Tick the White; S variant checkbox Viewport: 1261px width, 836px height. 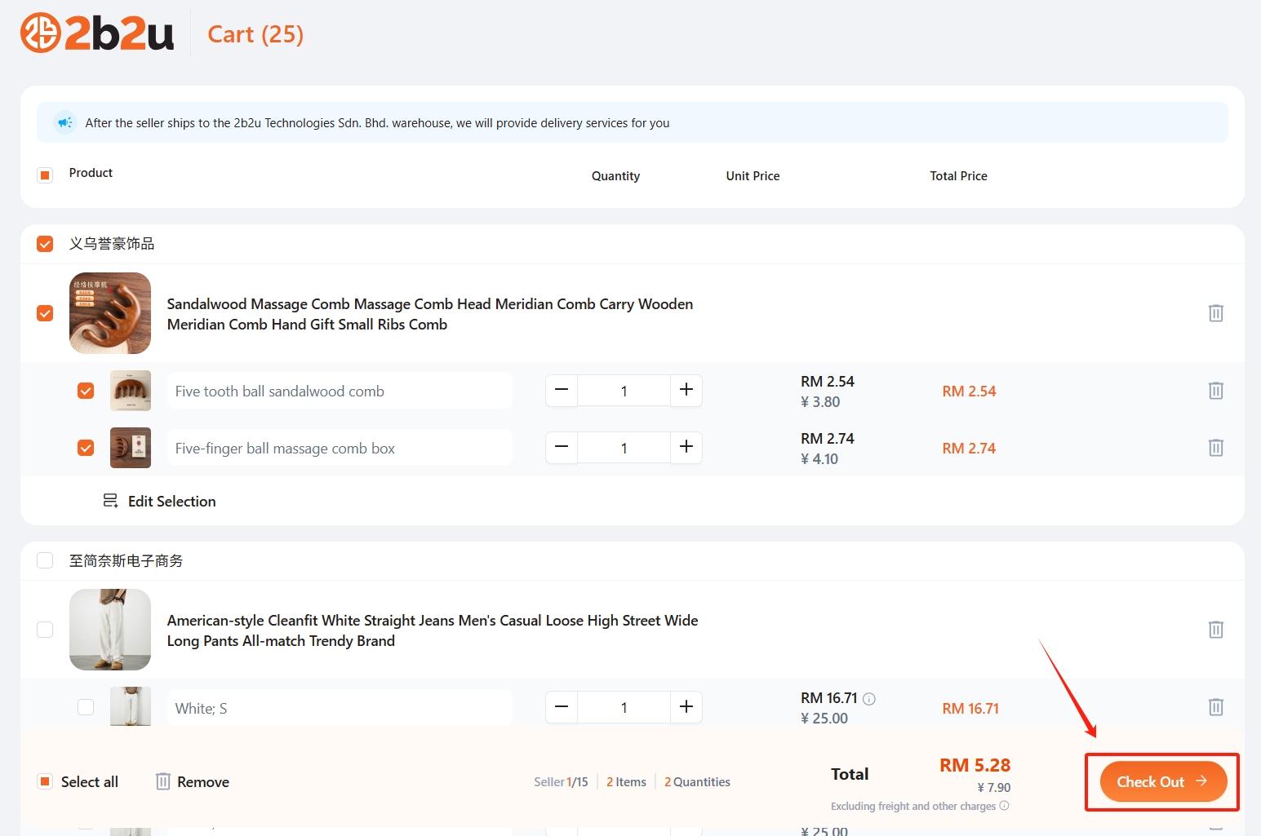point(86,707)
